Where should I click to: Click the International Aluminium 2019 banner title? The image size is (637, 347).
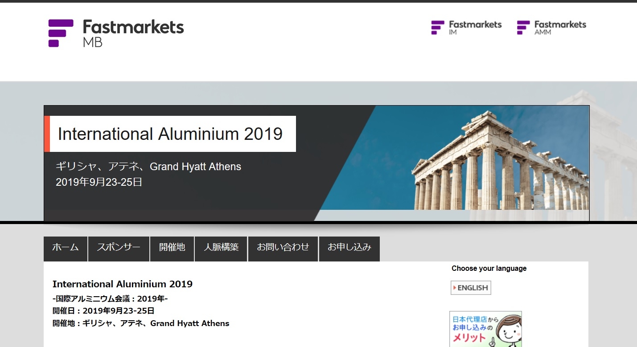point(170,134)
